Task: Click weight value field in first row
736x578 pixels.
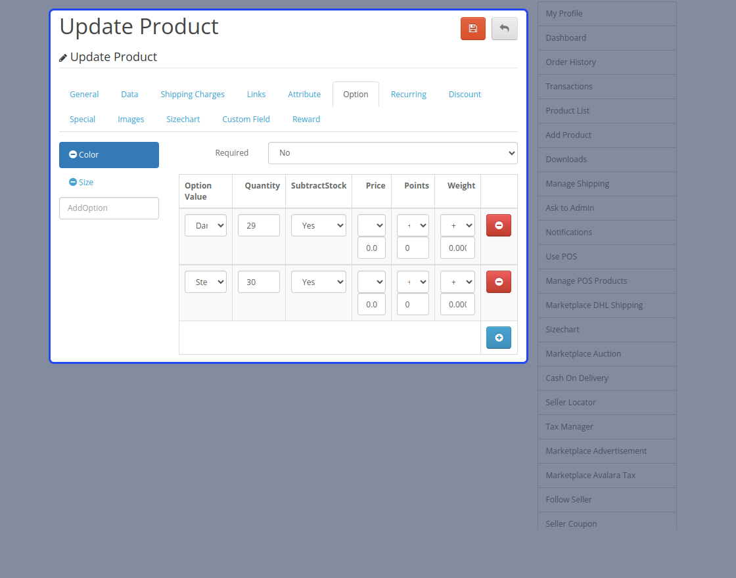Action: [457, 248]
